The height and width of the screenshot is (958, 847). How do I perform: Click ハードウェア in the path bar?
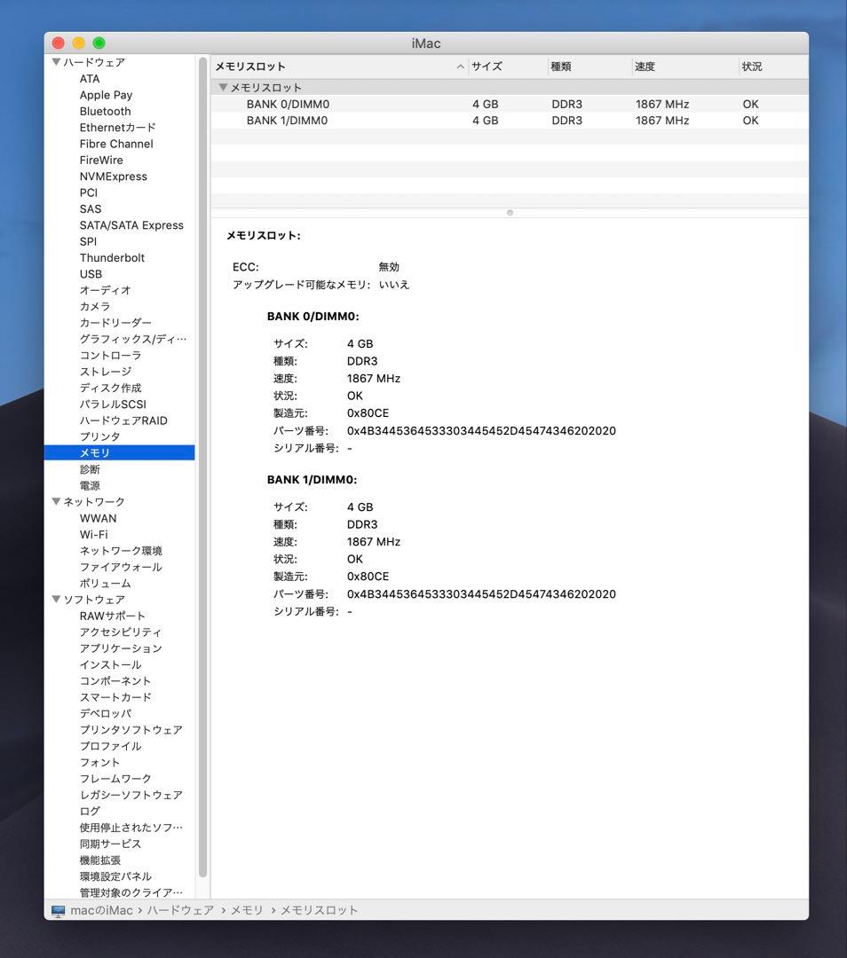(180, 910)
